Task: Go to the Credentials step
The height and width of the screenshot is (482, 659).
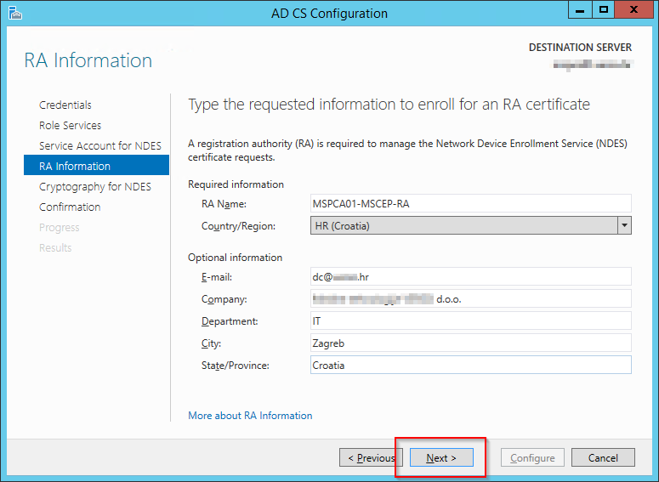Action: [65, 105]
